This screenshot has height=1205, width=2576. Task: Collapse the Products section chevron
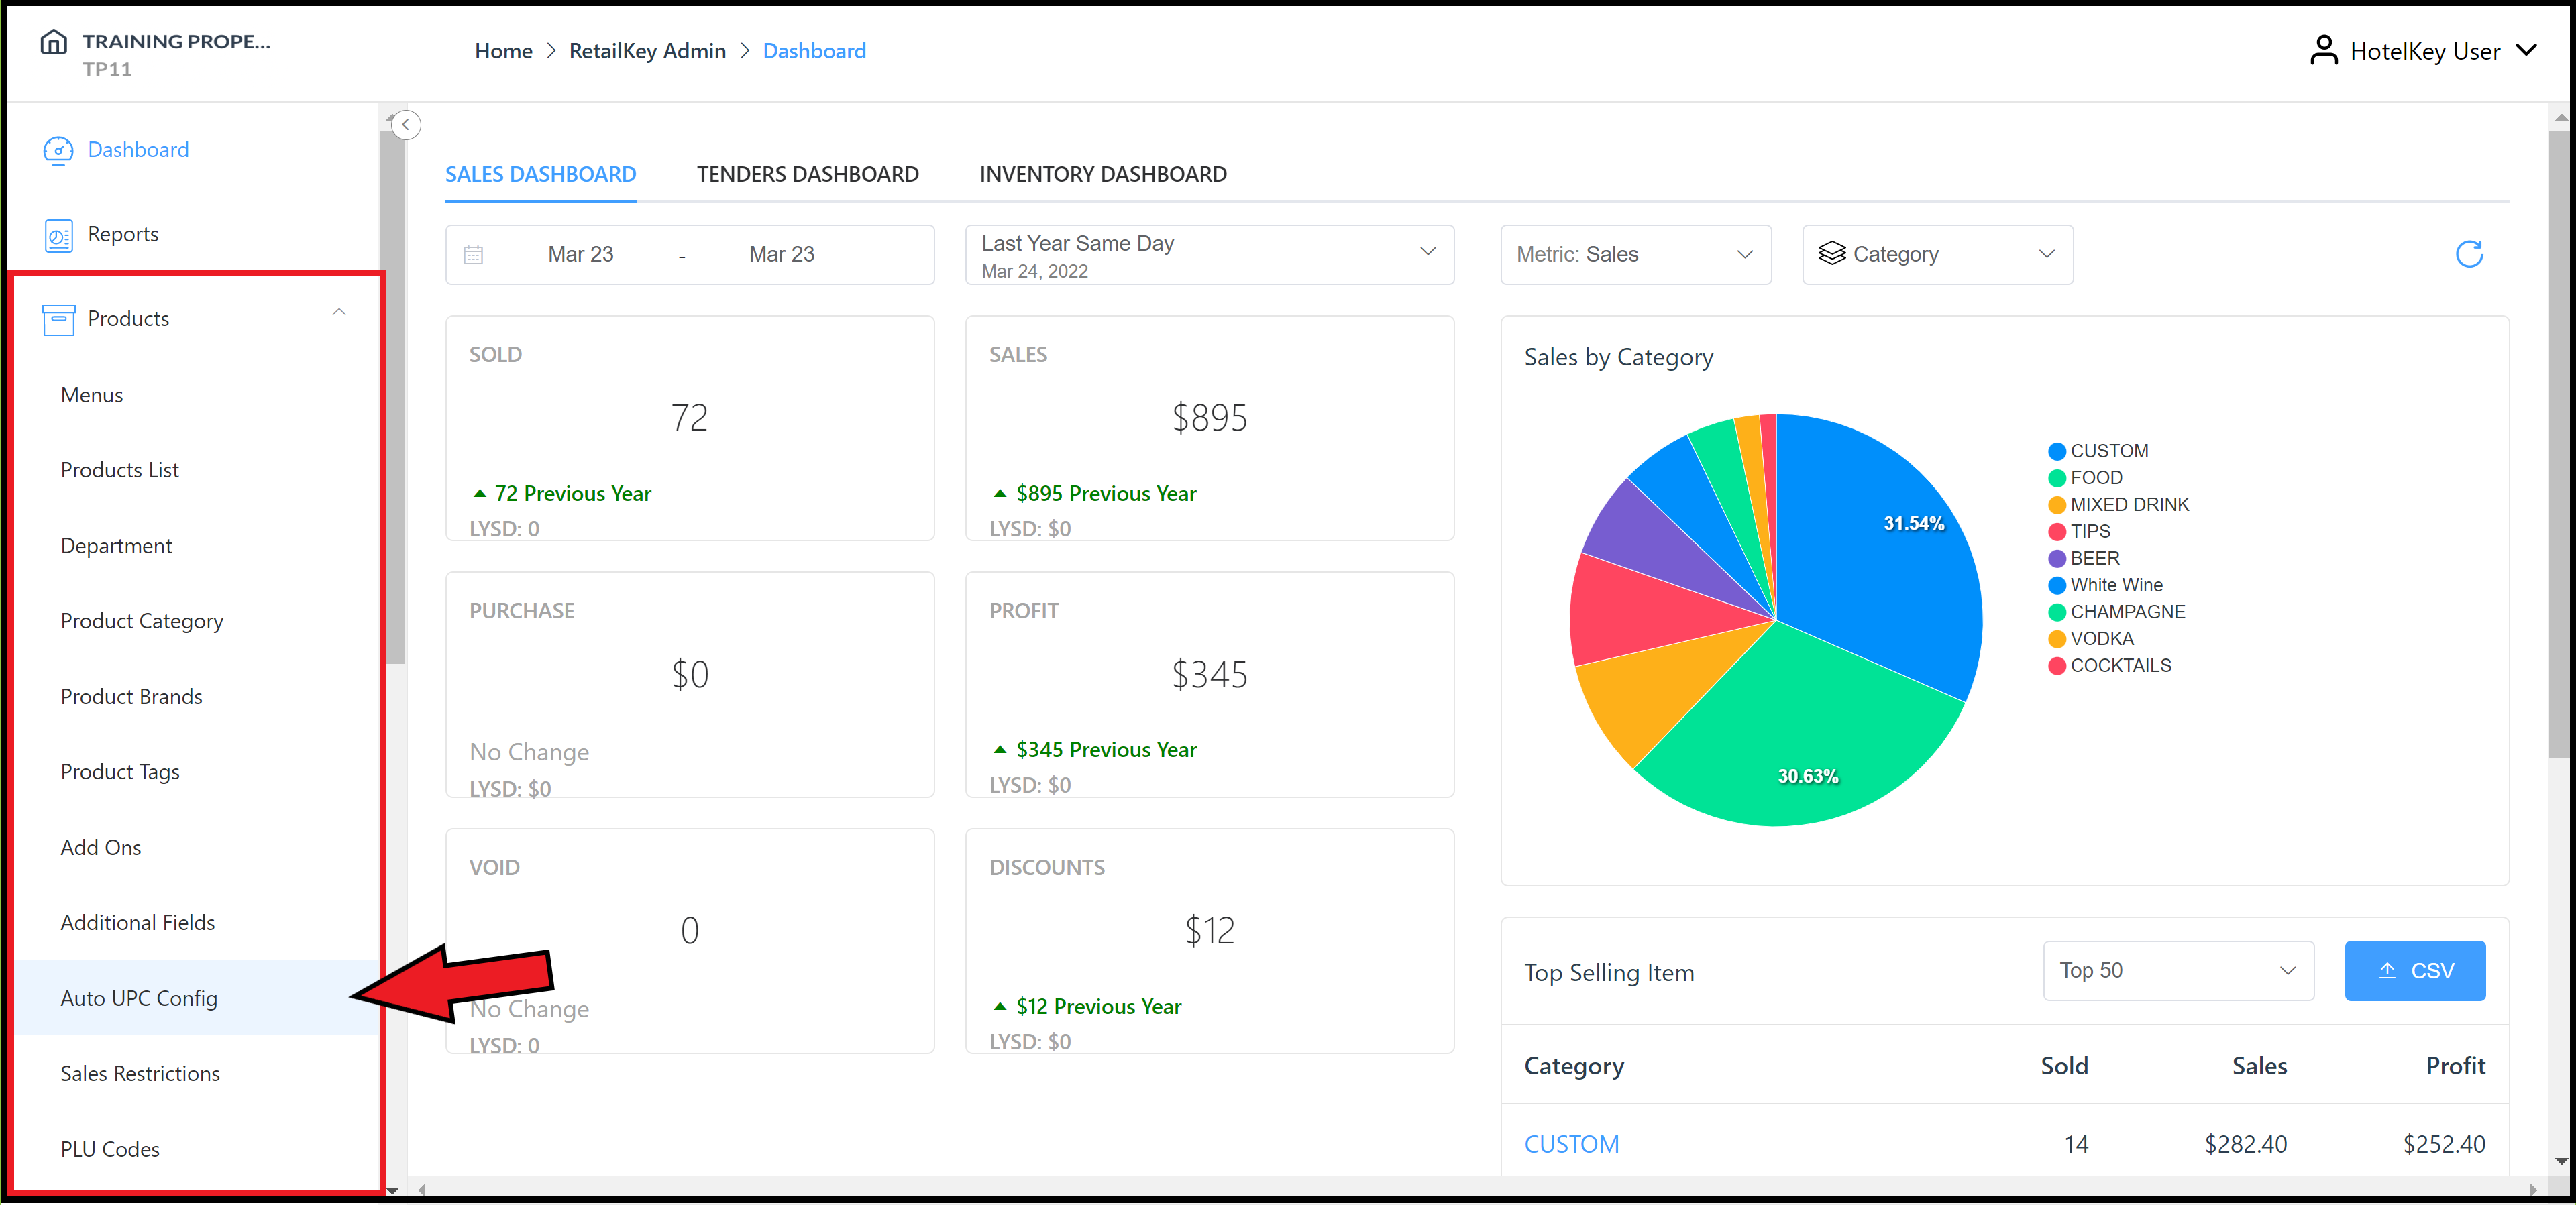[339, 313]
